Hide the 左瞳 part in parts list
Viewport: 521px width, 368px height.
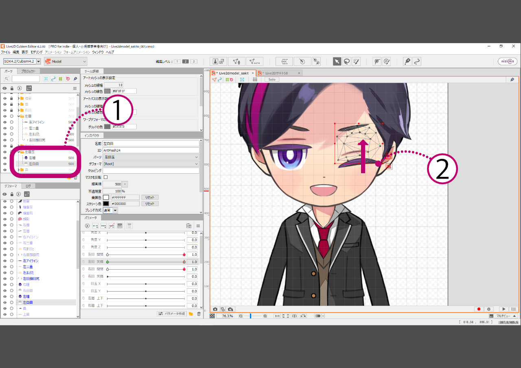click(x=5, y=158)
